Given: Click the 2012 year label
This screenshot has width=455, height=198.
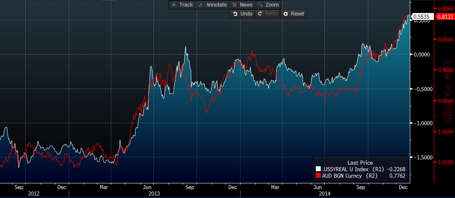Looking at the screenshot, I should tap(34, 194).
